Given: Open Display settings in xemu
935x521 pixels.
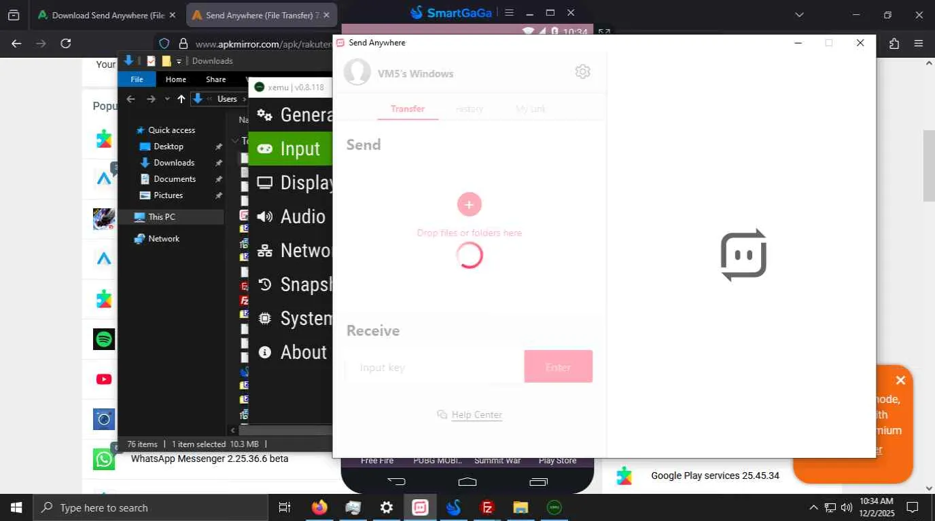Looking at the screenshot, I should pos(291,182).
